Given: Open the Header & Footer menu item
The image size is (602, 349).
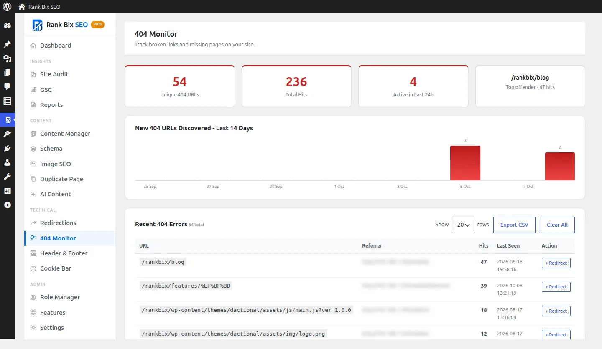Looking at the screenshot, I should pyautogui.click(x=70, y=253).
